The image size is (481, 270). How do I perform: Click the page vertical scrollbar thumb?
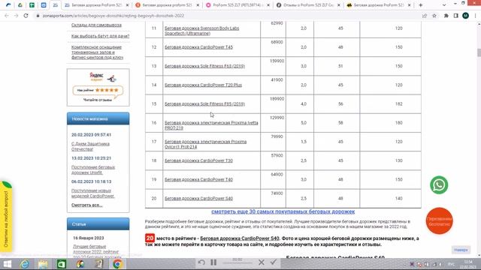coord(479,52)
